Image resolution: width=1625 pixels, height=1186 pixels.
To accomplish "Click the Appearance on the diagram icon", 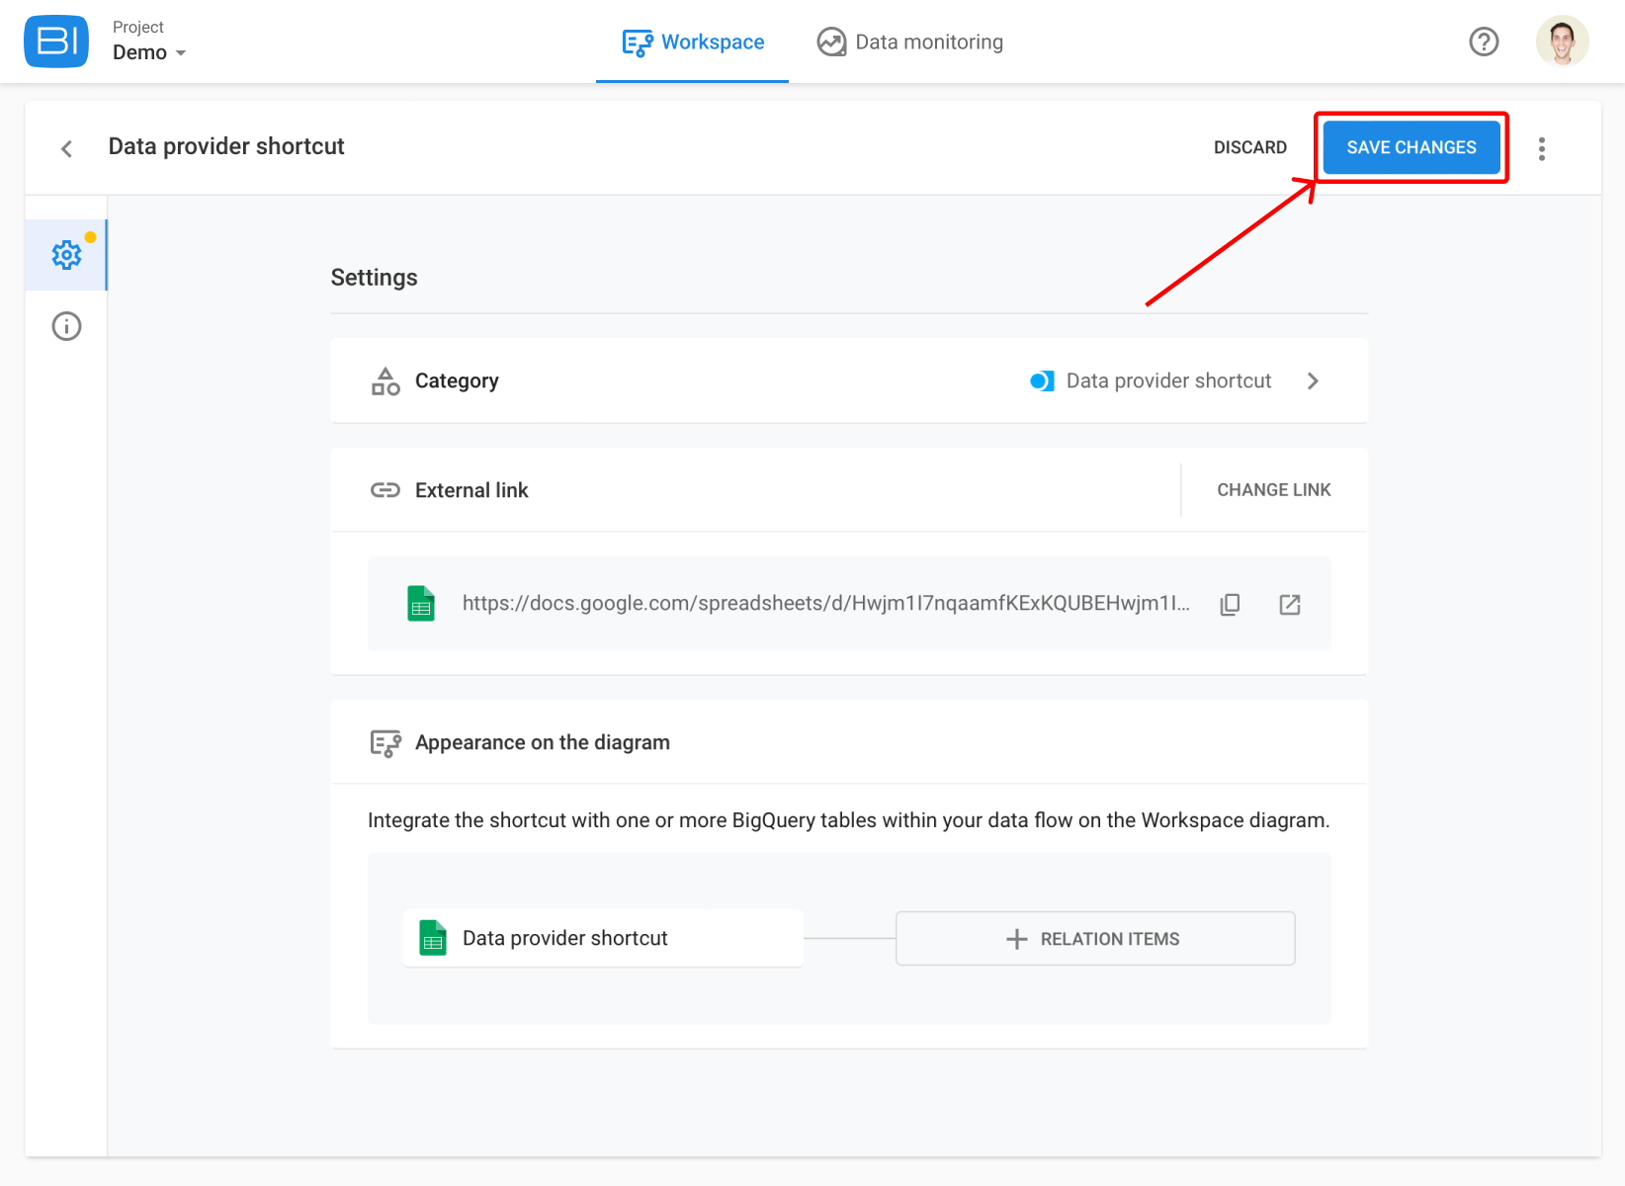I will tap(385, 743).
